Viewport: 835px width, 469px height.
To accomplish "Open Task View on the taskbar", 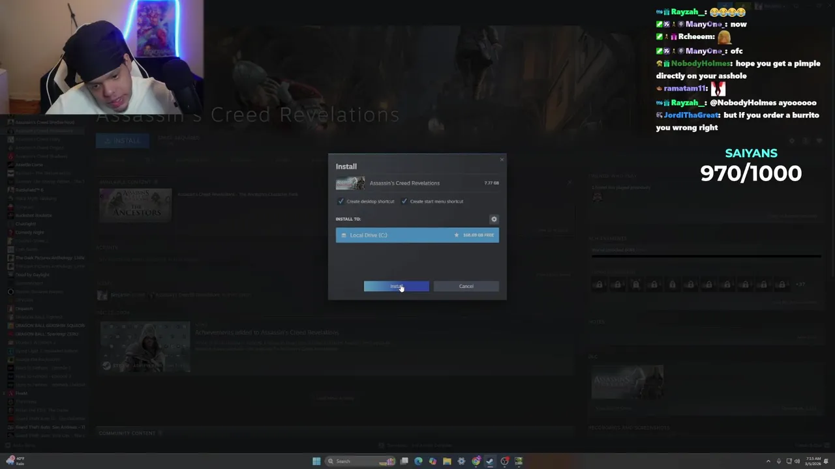I will 404,461.
